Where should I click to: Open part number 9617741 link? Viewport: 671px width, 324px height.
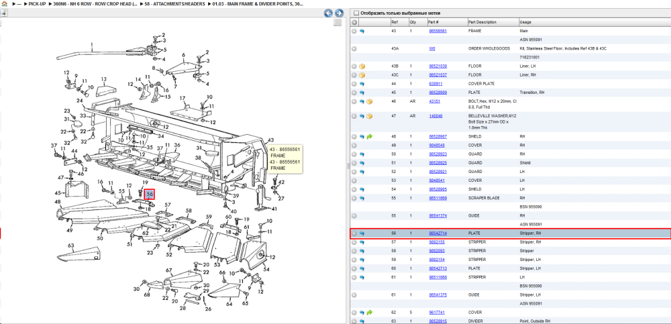click(x=437, y=313)
